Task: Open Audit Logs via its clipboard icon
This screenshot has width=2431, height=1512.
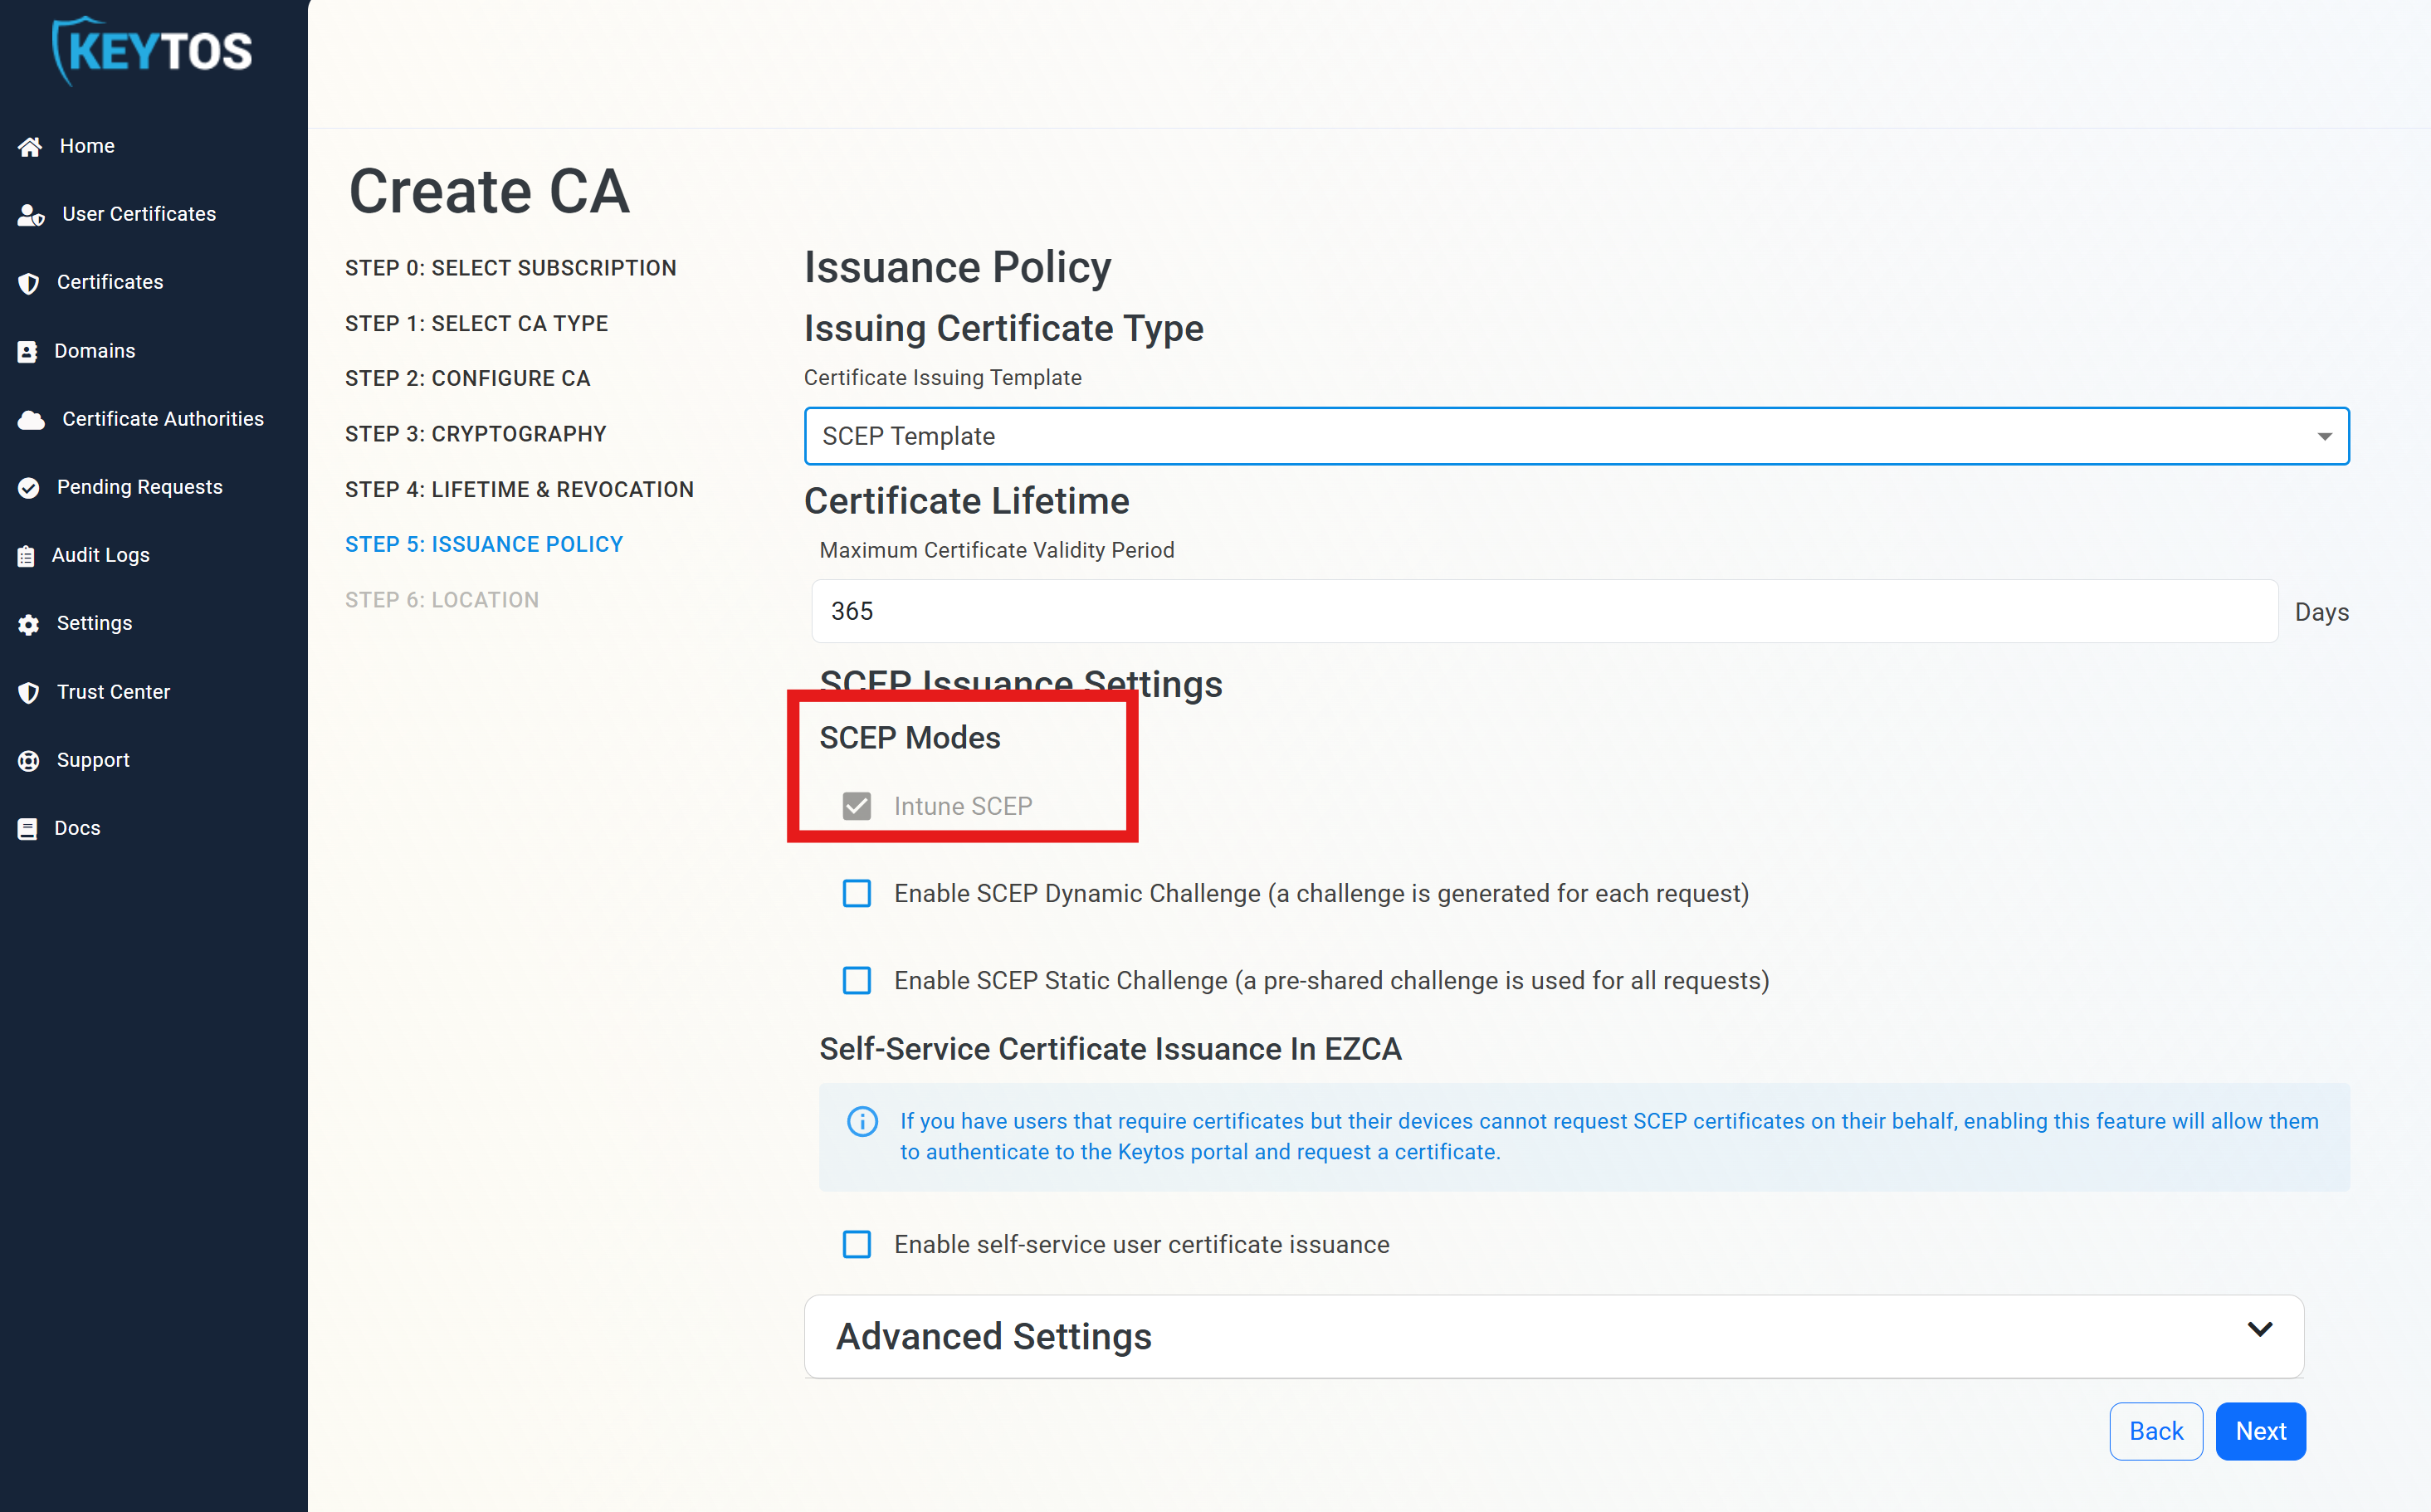Action: coord(29,555)
